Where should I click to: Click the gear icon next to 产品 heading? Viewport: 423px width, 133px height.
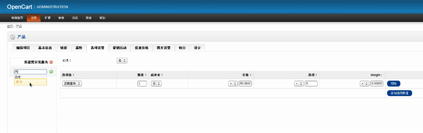coord(12,37)
